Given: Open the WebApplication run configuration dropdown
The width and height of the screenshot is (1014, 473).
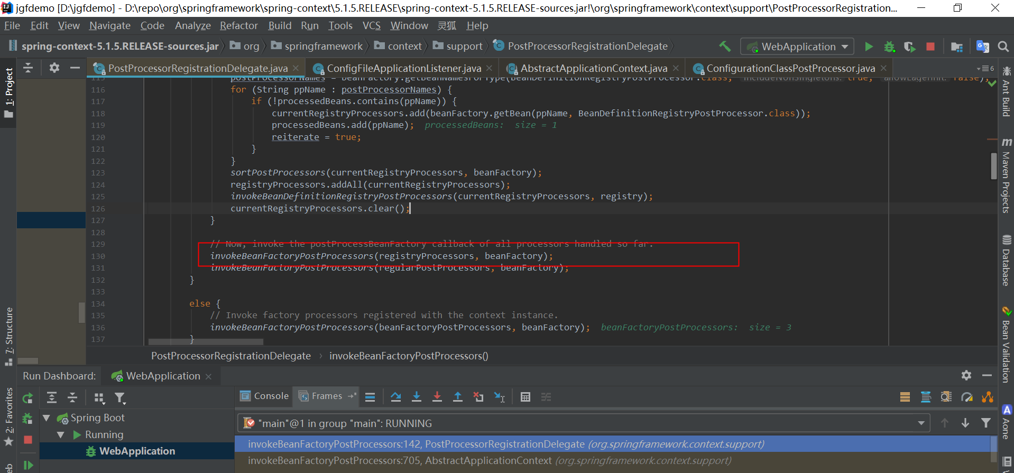Looking at the screenshot, I should tap(797, 47).
